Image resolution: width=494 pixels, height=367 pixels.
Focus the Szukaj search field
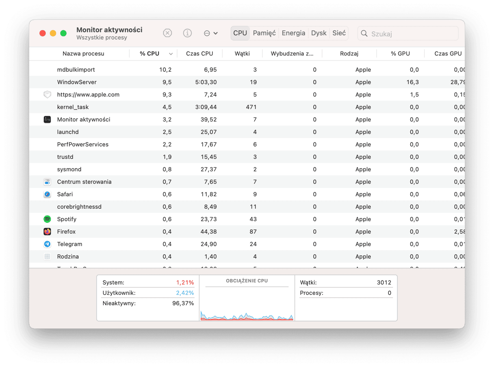point(408,33)
